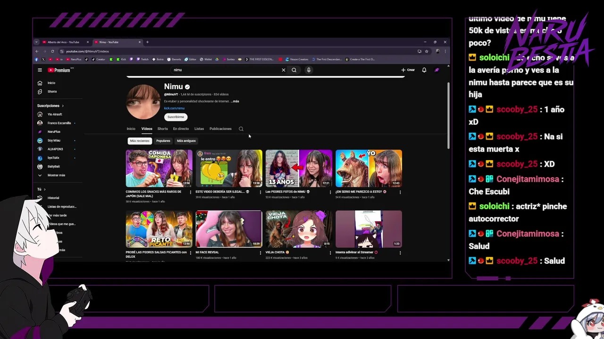This screenshot has width=604, height=339.
Task: Open the account avatar menu
Action: click(x=437, y=70)
